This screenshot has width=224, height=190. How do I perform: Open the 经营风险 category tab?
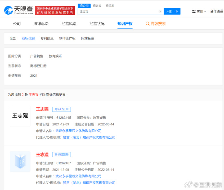pyautogui.click(x=69, y=24)
